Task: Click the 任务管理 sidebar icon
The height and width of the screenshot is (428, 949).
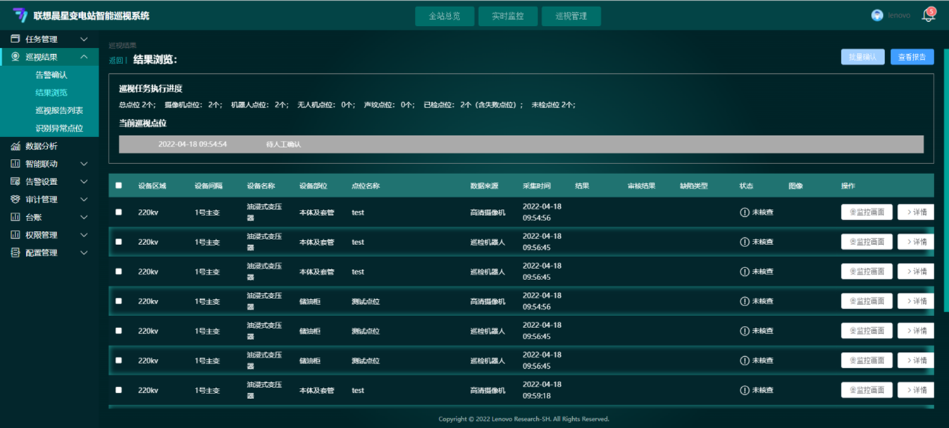Action: (15, 39)
